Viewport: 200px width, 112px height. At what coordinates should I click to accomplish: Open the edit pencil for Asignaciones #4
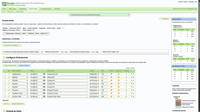[9, 74]
